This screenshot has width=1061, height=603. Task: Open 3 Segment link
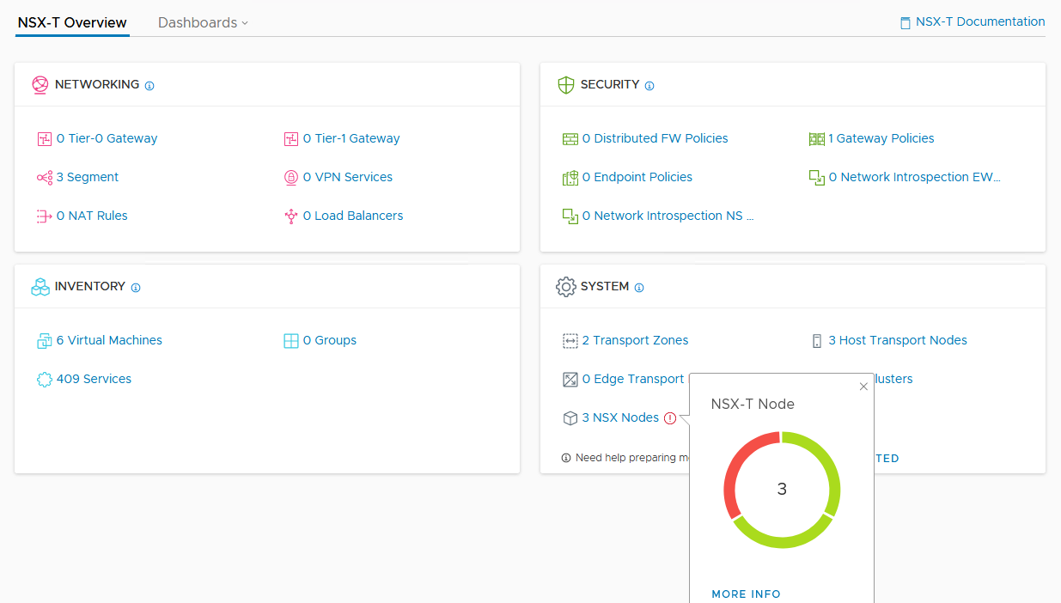87,177
